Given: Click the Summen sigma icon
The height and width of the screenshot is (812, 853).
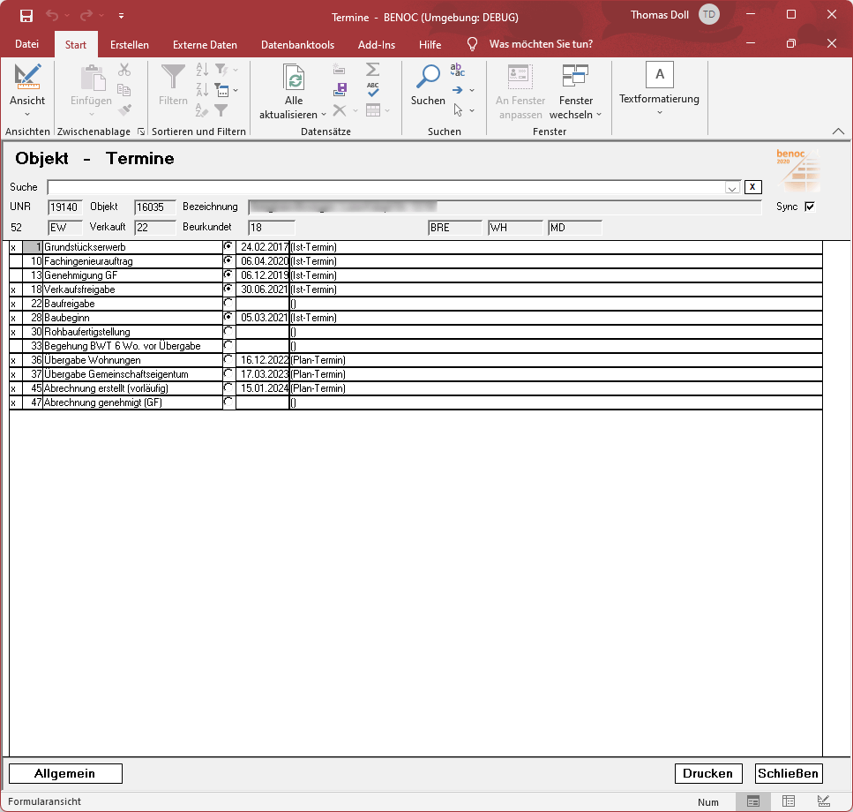Looking at the screenshot, I should click(x=373, y=69).
